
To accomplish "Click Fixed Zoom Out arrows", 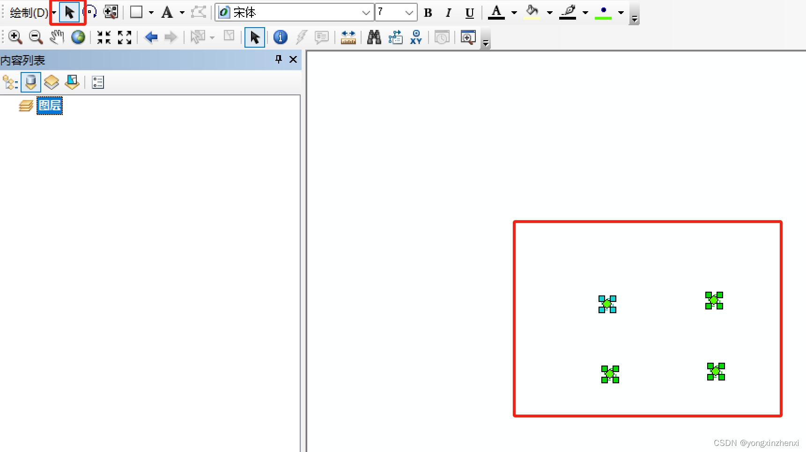I will point(125,37).
